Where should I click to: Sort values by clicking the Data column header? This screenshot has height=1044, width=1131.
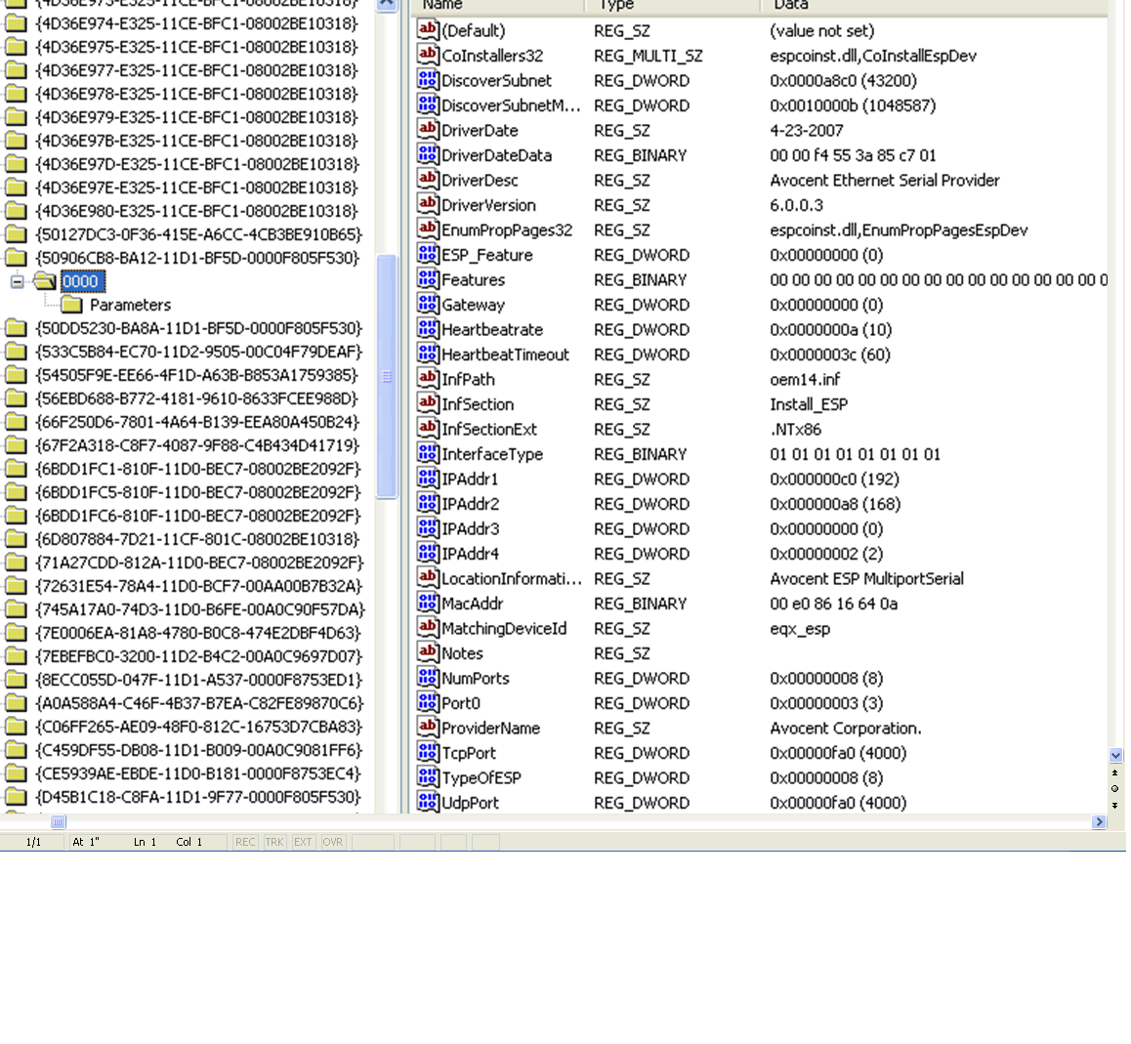click(791, 7)
